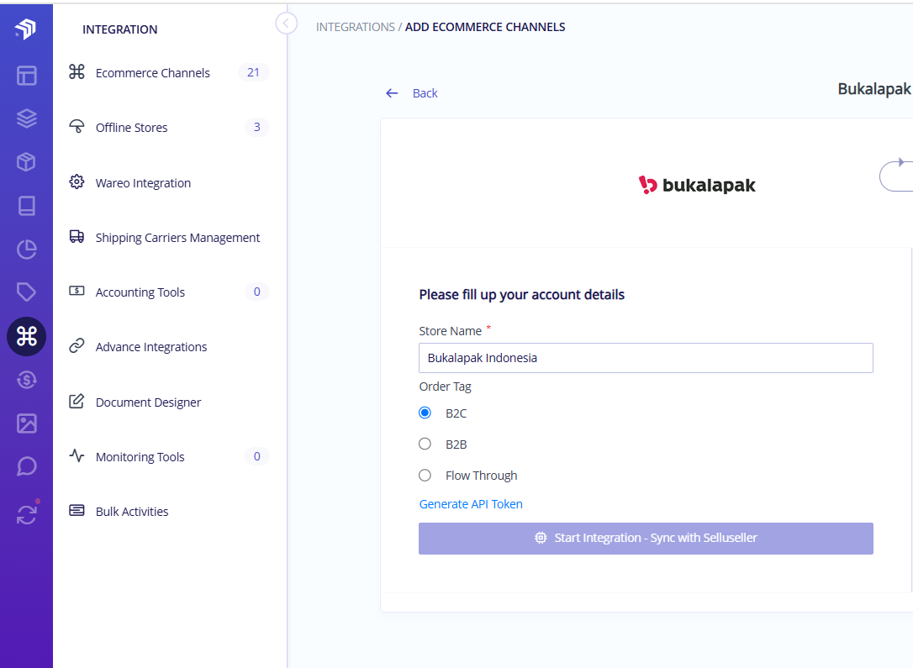Click the Monitoring Tools pulse icon
Image resolution: width=913 pixels, height=668 pixels.
(77, 455)
